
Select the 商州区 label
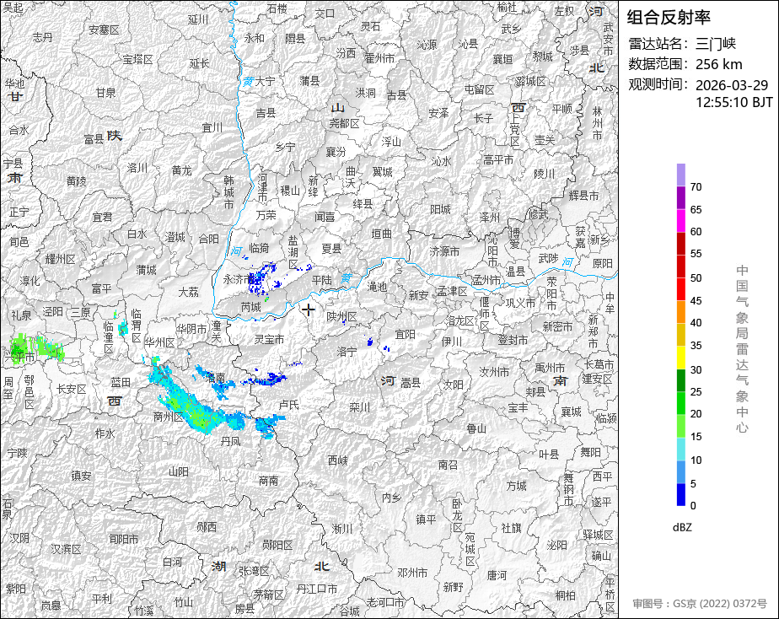(169, 417)
